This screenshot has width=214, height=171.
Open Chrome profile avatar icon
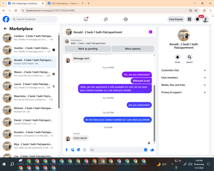(204, 10)
